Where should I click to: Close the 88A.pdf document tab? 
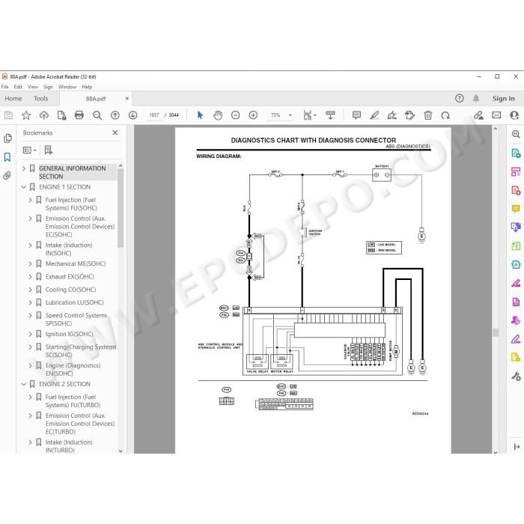tap(127, 98)
